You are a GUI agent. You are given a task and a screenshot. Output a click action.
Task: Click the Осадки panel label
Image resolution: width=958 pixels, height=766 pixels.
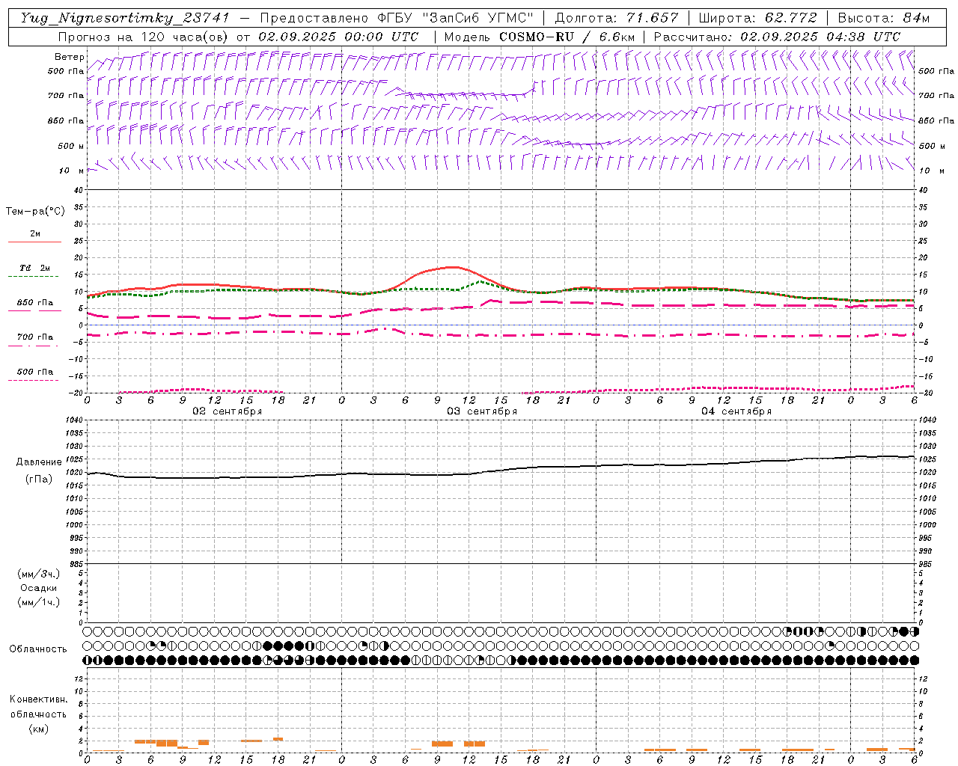tap(39, 588)
